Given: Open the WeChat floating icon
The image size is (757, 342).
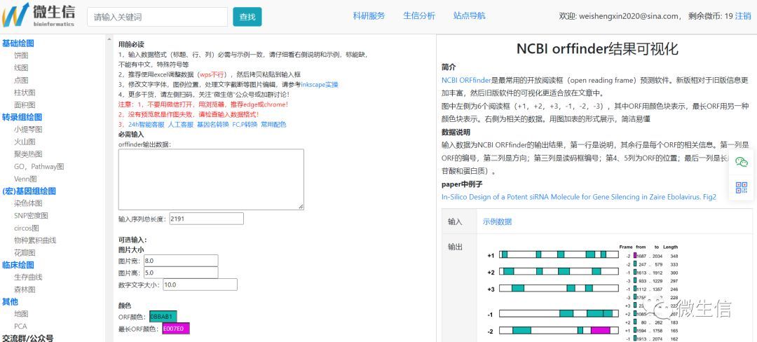Looking at the screenshot, I should tap(741, 162).
